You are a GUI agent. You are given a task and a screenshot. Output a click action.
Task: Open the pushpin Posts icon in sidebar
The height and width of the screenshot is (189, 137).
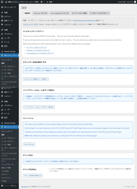2,13
